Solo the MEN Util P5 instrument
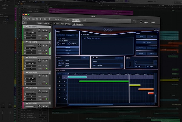 coord(46,91)
